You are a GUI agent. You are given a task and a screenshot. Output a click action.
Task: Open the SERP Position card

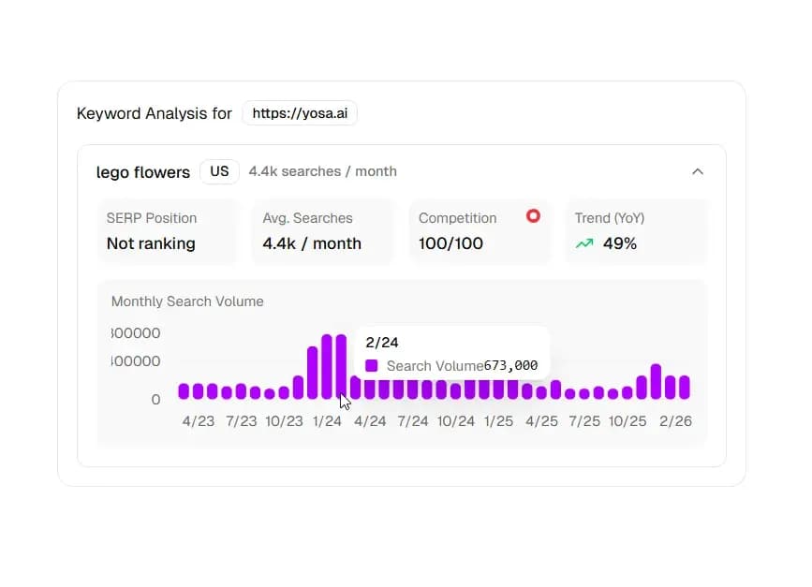click(167, 231)
